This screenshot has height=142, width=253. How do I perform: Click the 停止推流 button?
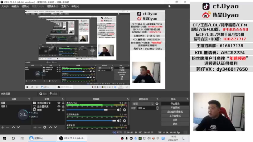coord(175,104)
